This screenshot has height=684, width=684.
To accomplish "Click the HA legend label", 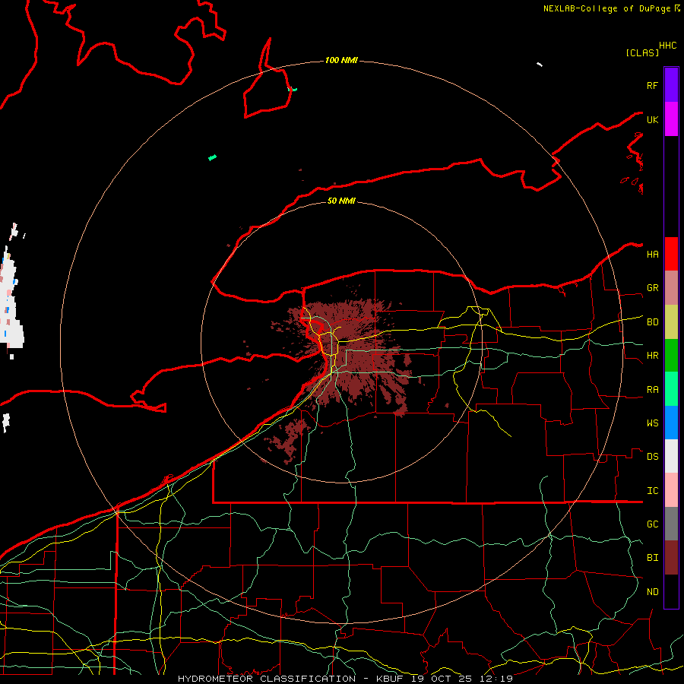I will click(652, 255).
